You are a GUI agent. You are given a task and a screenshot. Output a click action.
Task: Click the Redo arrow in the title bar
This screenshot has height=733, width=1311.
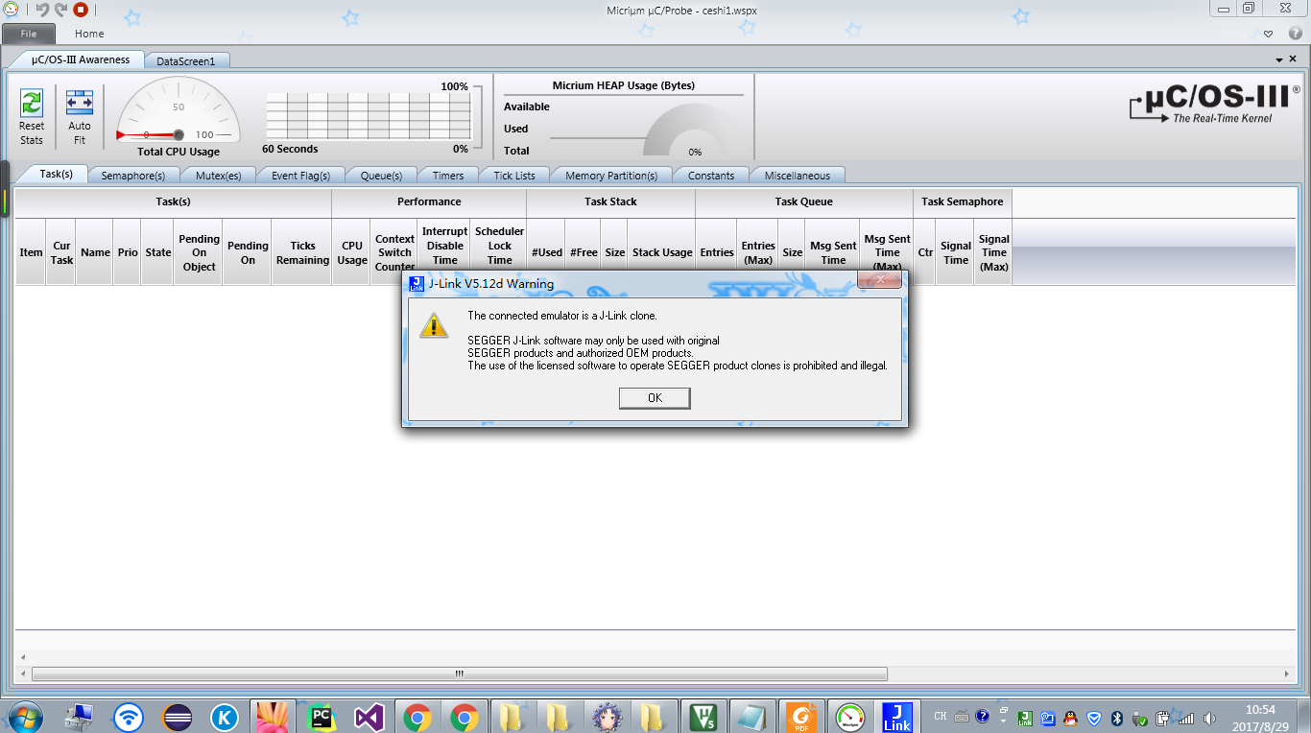pyautogui.click(x=60, y=10)
